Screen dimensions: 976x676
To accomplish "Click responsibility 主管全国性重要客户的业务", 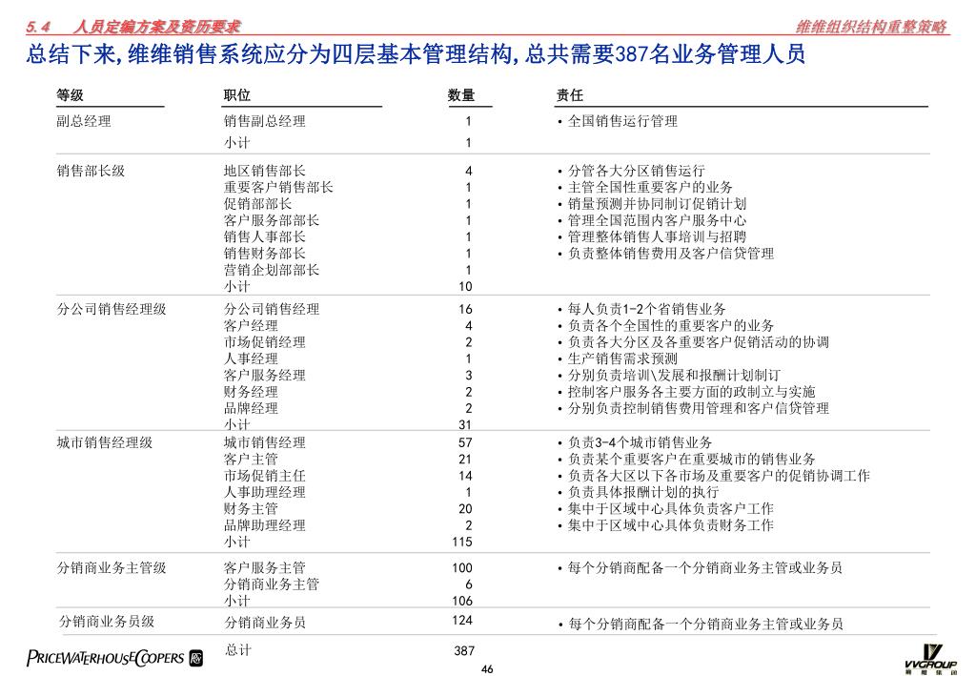I will (650, 188).
